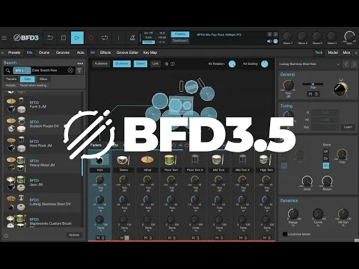Select the Kick channel drum icon
The image size is (359, 269).
99,160
